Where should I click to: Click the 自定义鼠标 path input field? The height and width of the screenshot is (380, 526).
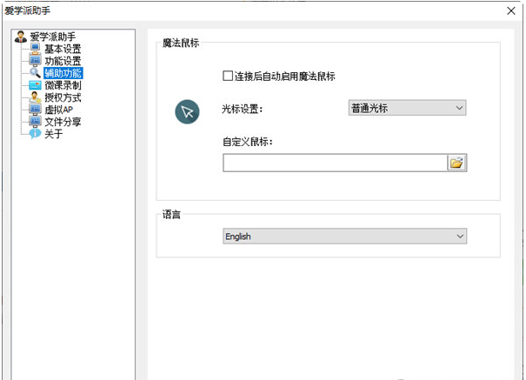coord(335,163)
